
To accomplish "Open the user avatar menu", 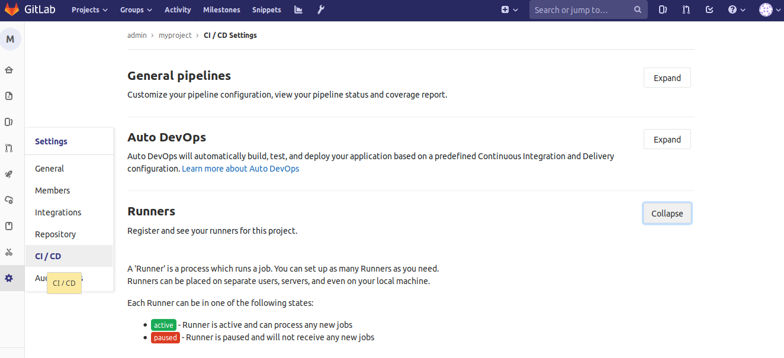I will (770, 9).
